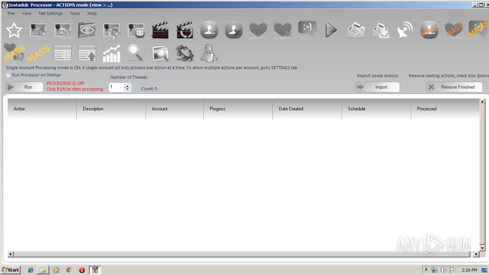Click the picture with people group icon
This screenshot has width=489, height=275.
click(x=136, y=30)
